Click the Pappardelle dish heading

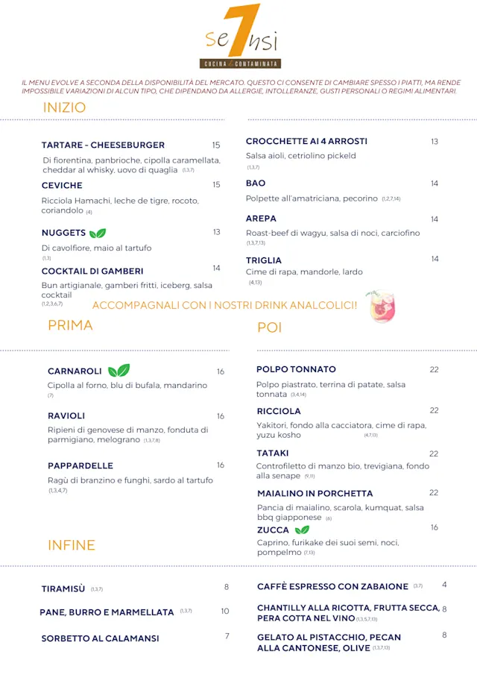point(80,466)
